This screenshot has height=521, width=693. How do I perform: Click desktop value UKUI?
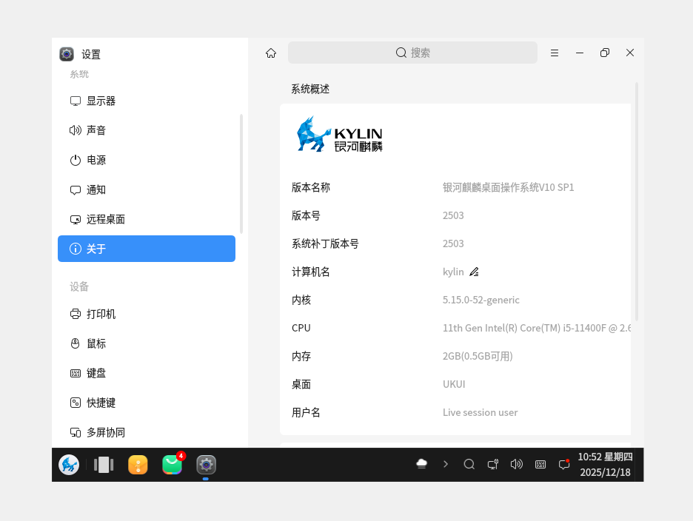click(454, 384)
